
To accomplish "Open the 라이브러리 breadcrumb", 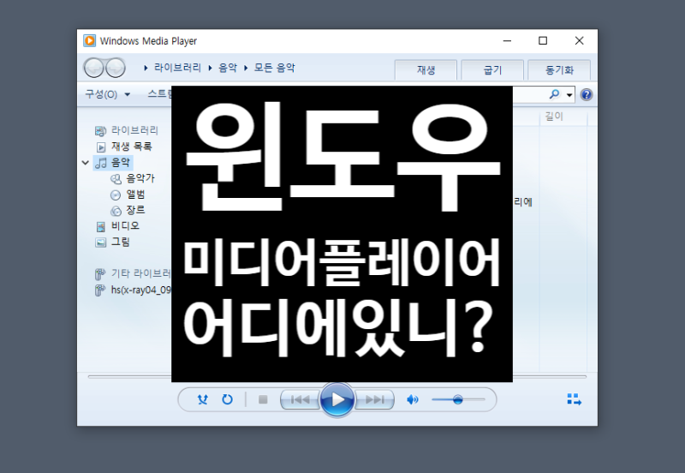I will click(177, 68).
